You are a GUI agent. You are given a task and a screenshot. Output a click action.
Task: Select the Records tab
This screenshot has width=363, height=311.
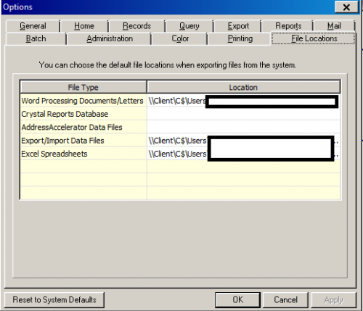(x=136, y=26)
